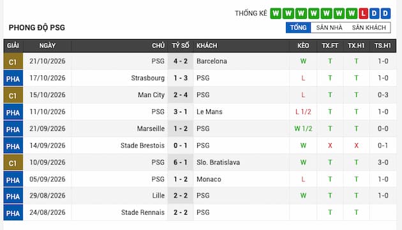The image size is (402, 230).
Task: Click the C1 badge for the Man City match
Action: point(13,95)
